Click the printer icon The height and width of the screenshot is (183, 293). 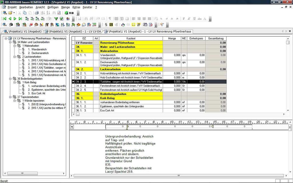tap(37, 13)
